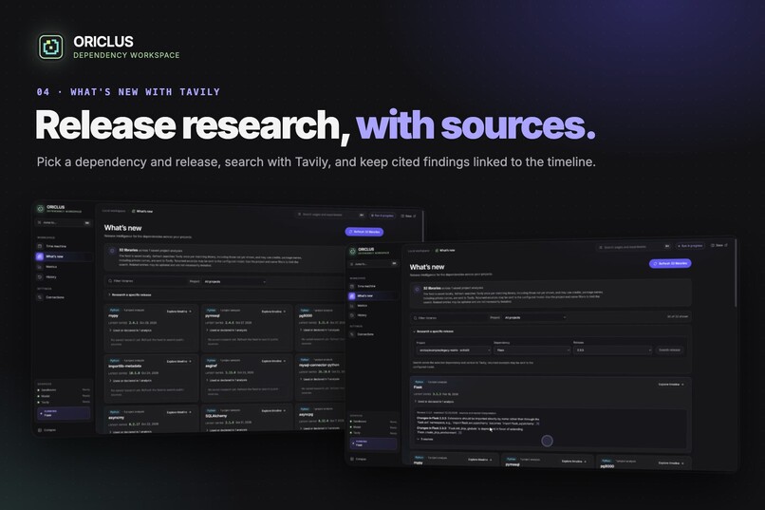Click Search pages field in back window header
Screen dimensions: 765x510
click(331, 215)
